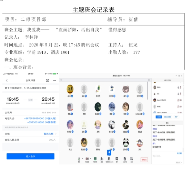Tap the blue Join Meeting button
The width and height of the screenshot is (193, 173).
click(30, 156)
